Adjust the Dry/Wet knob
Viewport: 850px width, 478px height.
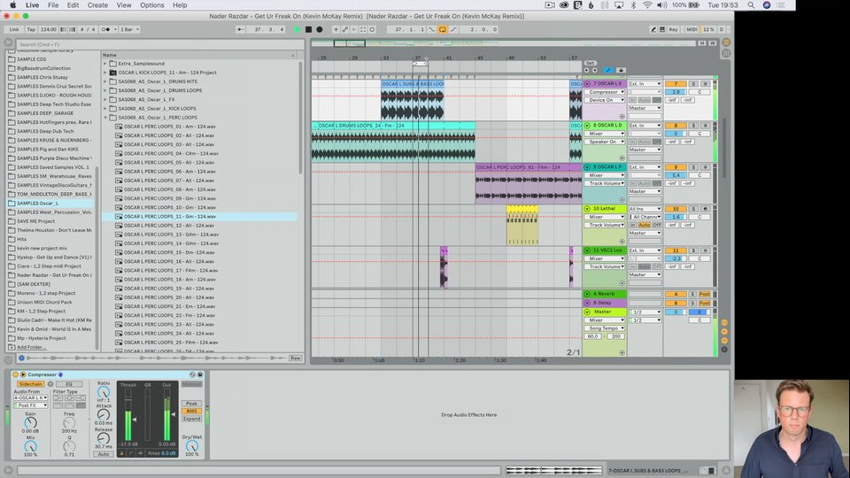coord(192,445)
